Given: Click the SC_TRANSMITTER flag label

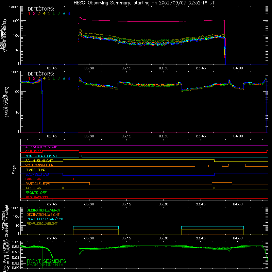Looking at the screenshot, I should (39, 165).
